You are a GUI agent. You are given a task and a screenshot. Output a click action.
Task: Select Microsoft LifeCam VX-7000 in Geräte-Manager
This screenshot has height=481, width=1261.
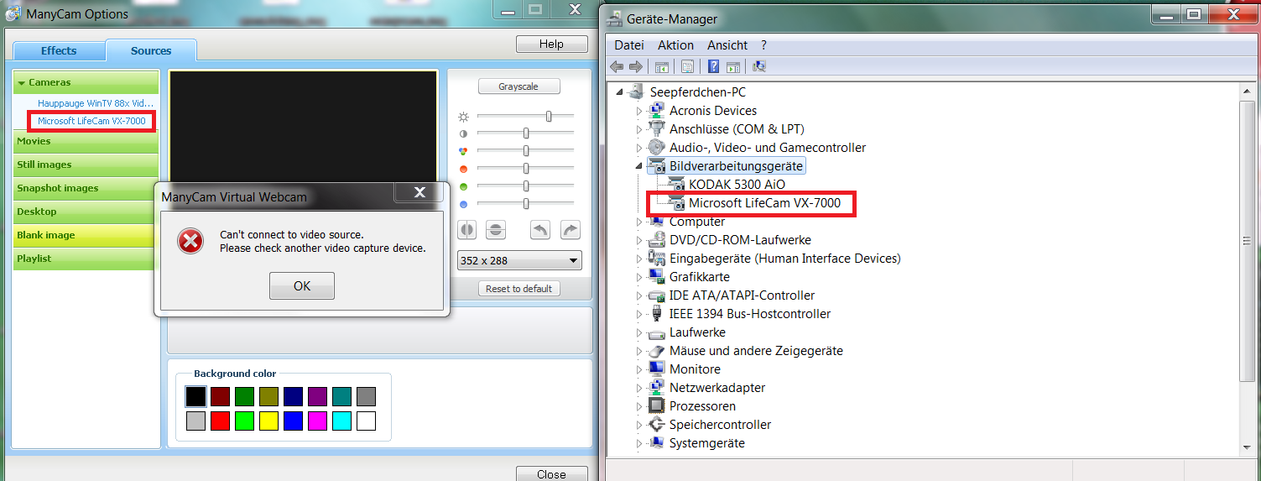click(x=764, y=203)
